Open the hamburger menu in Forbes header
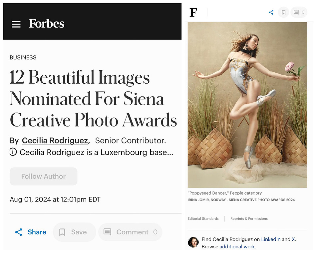316x253 pixels. 16,24
